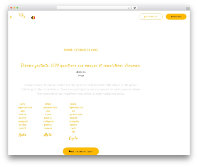
Task: Click the 'drapeau belge' image placeholder text
Action: (x=81, y=74)
